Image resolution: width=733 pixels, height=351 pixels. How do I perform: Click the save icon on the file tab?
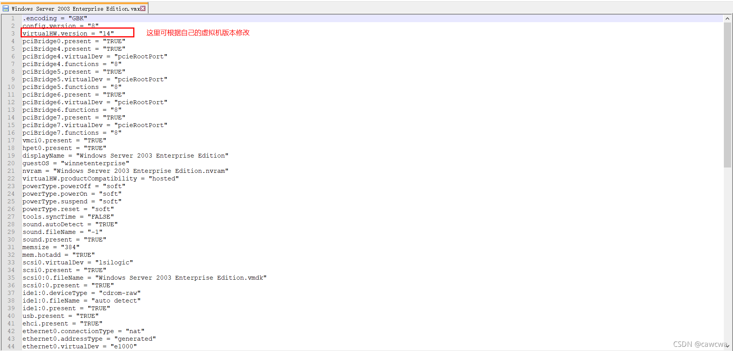pos(6,8)
